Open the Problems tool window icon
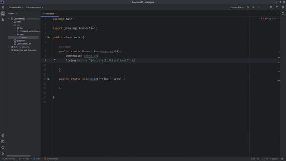 point(3,148)
